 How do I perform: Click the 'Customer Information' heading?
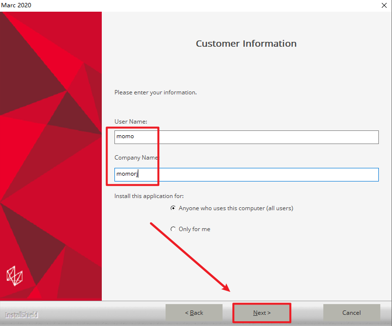tap(246, 44)
